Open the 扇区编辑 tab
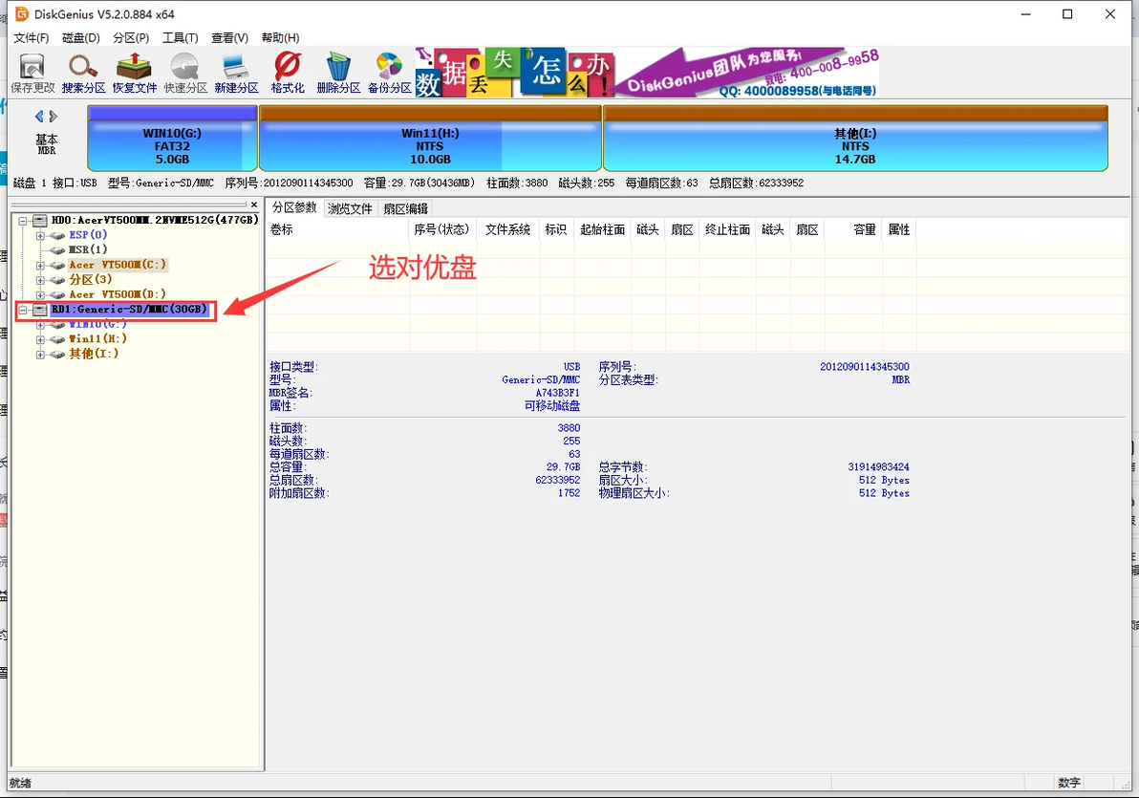Viewport: 1139px width, 798px height. point(405,207)
